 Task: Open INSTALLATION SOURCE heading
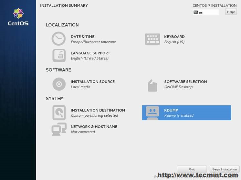point(93,82)
